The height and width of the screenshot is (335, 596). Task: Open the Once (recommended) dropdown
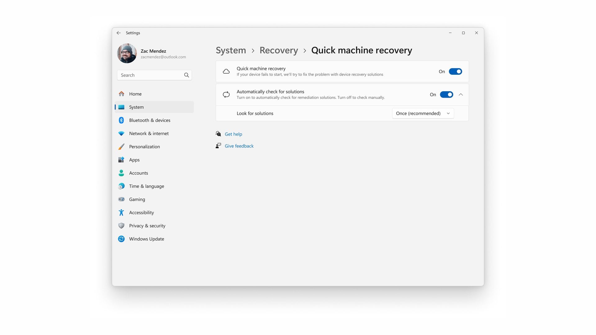(x=423, y=113)
